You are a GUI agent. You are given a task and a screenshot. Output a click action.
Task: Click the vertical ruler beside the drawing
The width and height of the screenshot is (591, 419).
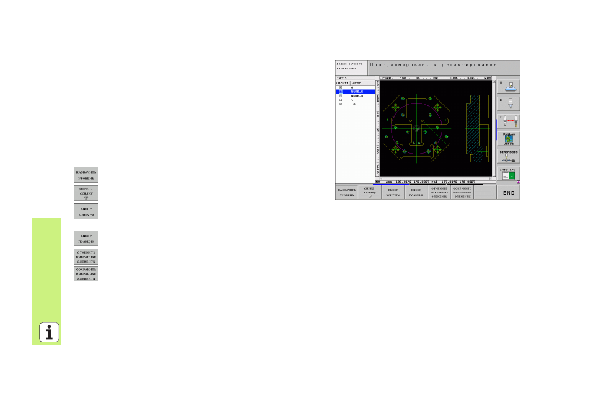click(x=377, y=128)
